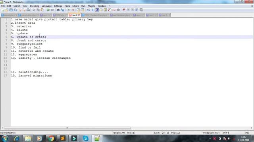Viewport: 254px width, 142px height.
Task: Click the Run Macro Multiple Times icon
Action: point(137,10)
